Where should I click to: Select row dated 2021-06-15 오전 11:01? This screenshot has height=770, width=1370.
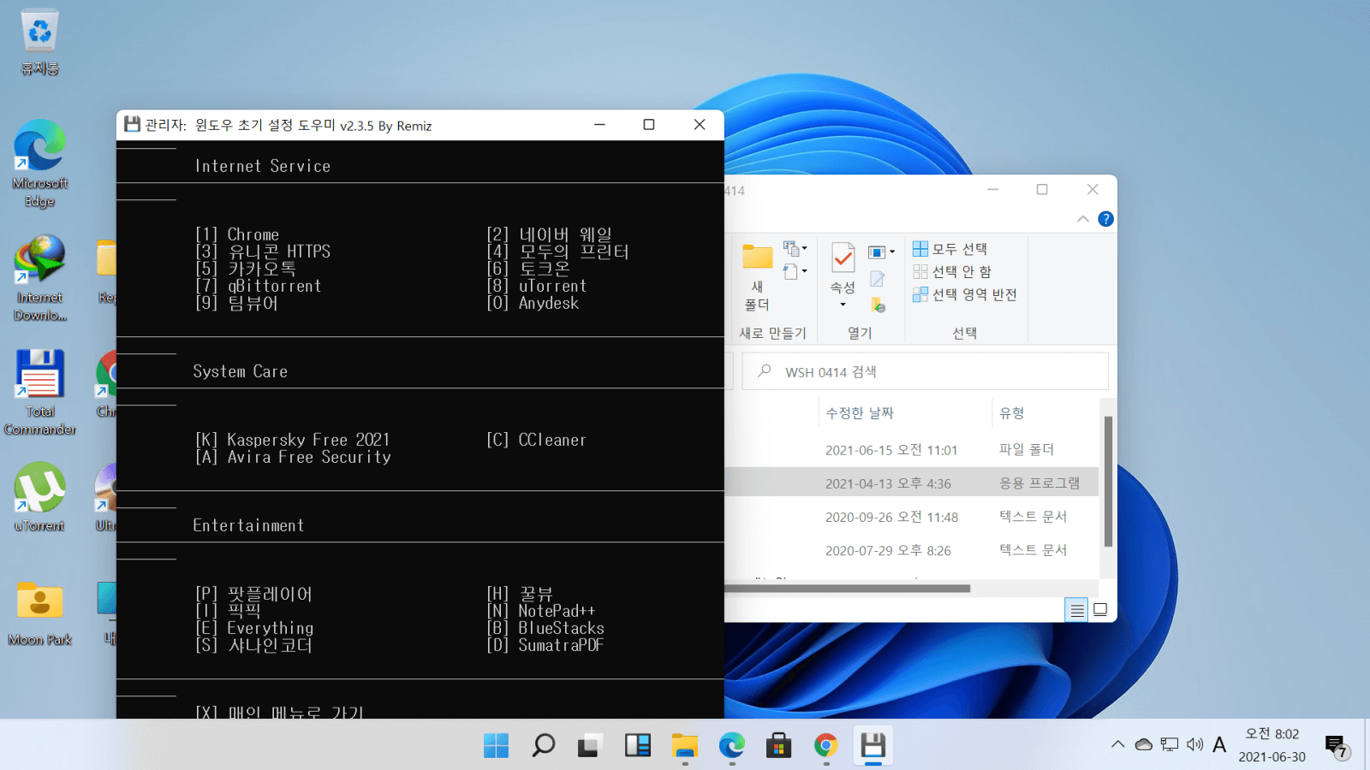(911, 449)
